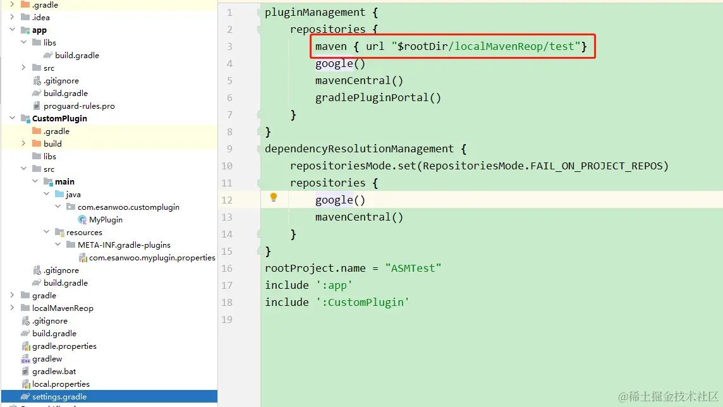Select CustomPlugin libs folder
This screenshot has height=407, width=723.
click(x=50, y=156)
